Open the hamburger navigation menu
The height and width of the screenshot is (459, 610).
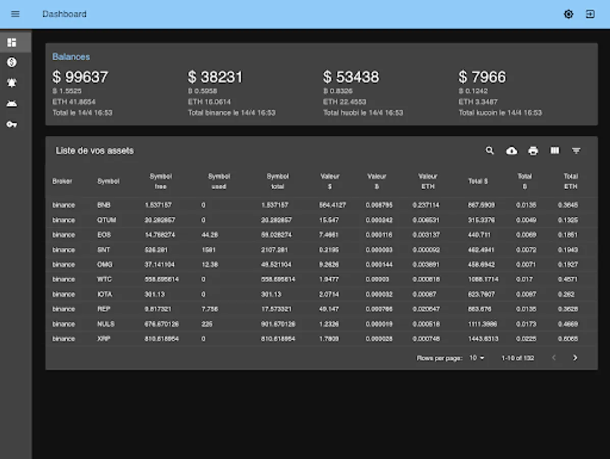[x=15, y=14]
